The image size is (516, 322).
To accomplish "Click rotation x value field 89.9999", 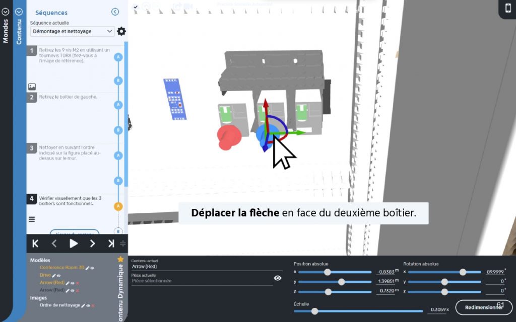I will click(495, 272).
